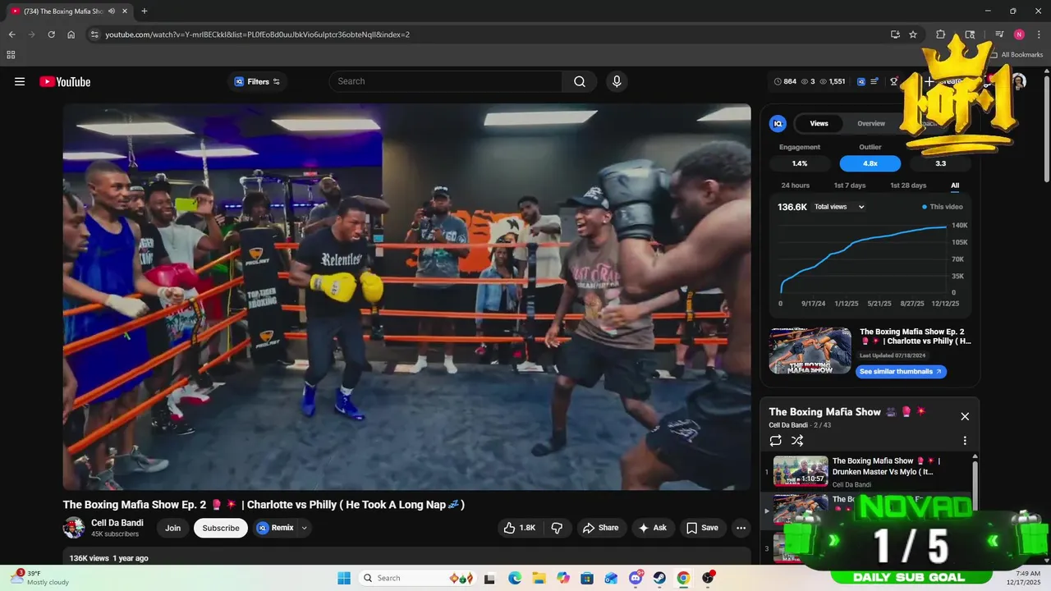Open Discord from the taskbar
This screenshot has width=1051, height=591.
click(x=636, y=578)
